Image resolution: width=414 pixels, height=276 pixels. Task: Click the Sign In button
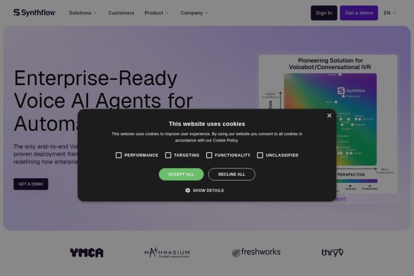324,13
